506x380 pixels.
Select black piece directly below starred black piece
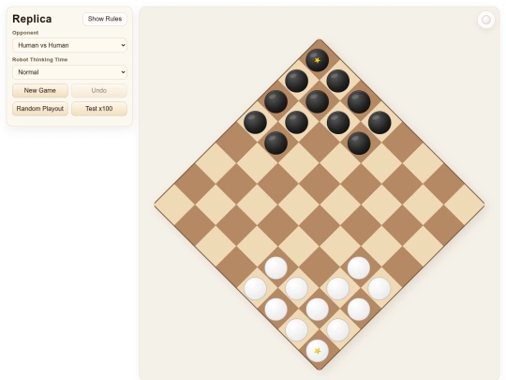click(318, 101)
